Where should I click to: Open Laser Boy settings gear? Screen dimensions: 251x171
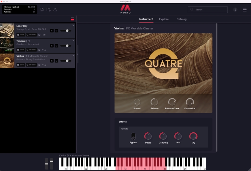[x=39, y=35]
